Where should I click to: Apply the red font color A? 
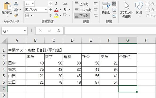(x=56, y=10)
